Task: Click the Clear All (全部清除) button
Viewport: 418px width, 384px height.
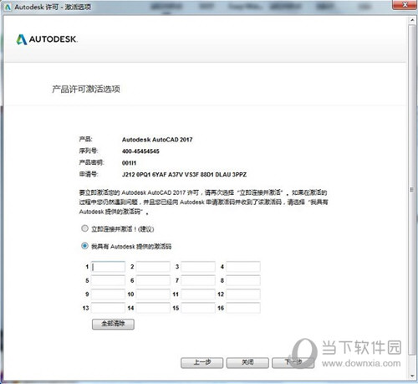Action: pyautogui.click(x=113, y=324)
